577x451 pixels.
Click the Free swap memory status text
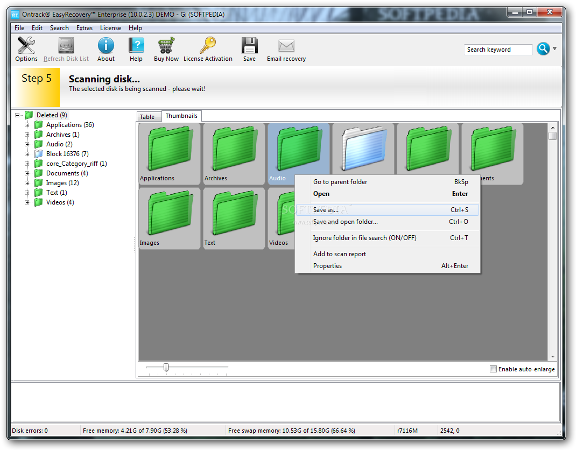291,431
